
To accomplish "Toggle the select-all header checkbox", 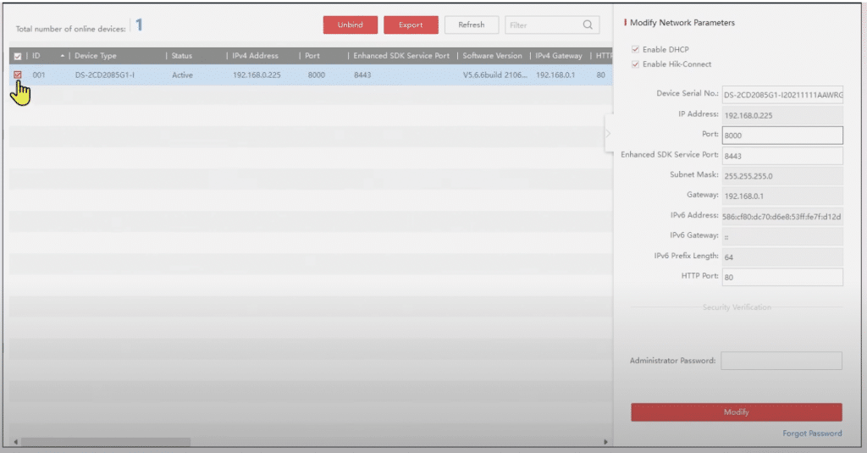I will point(18,56).
